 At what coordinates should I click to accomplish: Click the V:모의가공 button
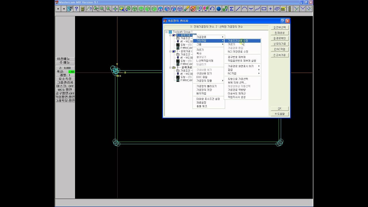point(280,44)
